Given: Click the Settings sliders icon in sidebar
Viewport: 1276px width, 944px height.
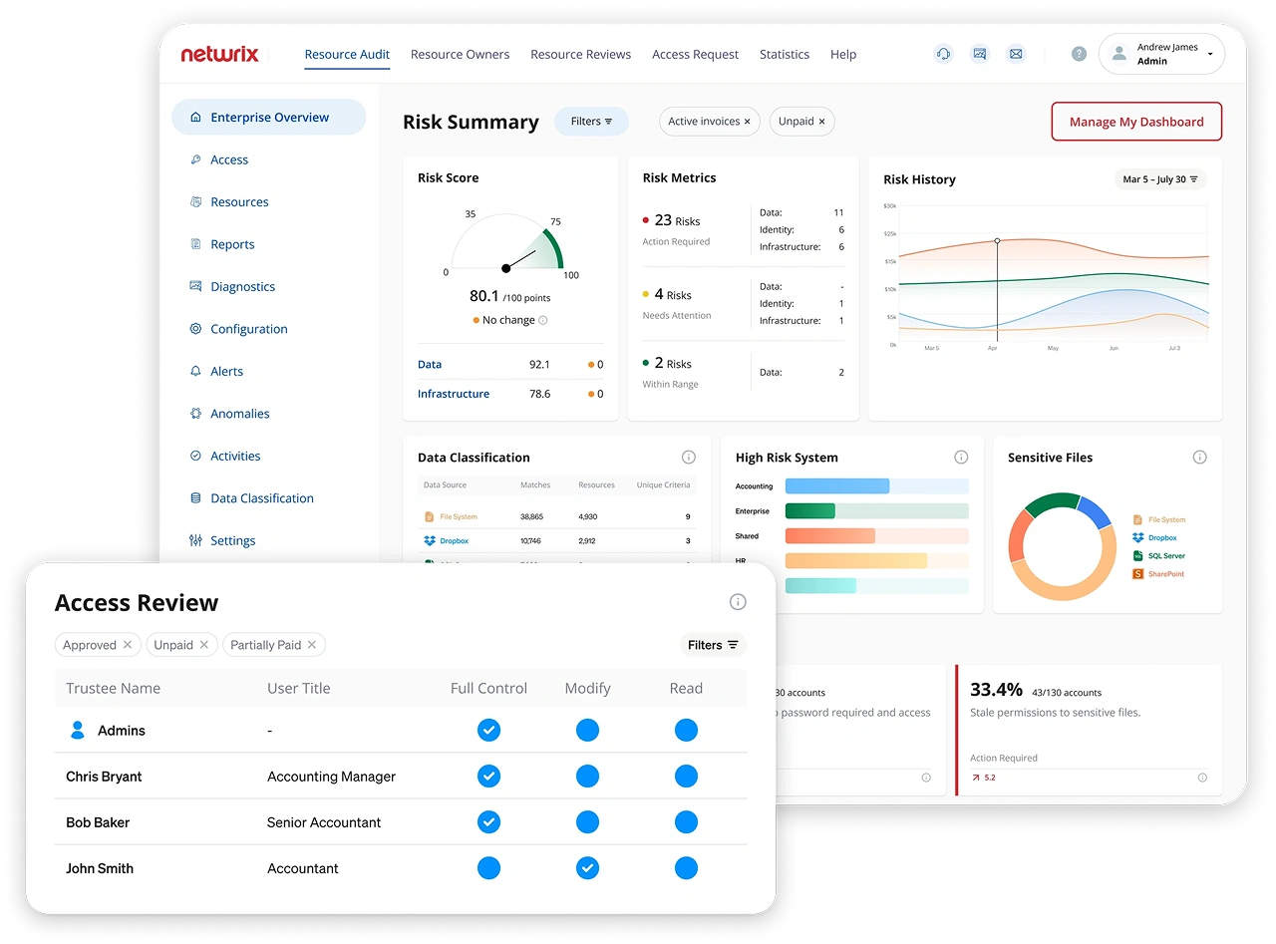Looking at the screenshot, I should tap(195, 540).
